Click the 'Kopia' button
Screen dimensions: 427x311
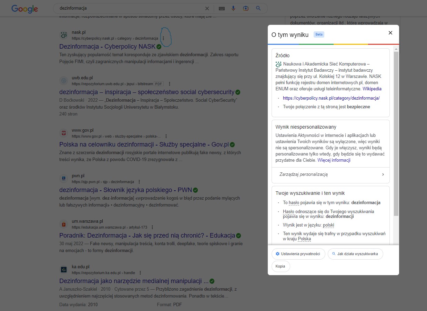click(x=281, y=267)
